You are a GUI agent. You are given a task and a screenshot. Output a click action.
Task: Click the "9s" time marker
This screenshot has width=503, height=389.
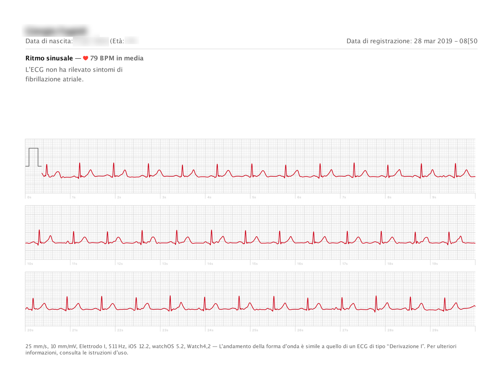click(x=434, y=197)
